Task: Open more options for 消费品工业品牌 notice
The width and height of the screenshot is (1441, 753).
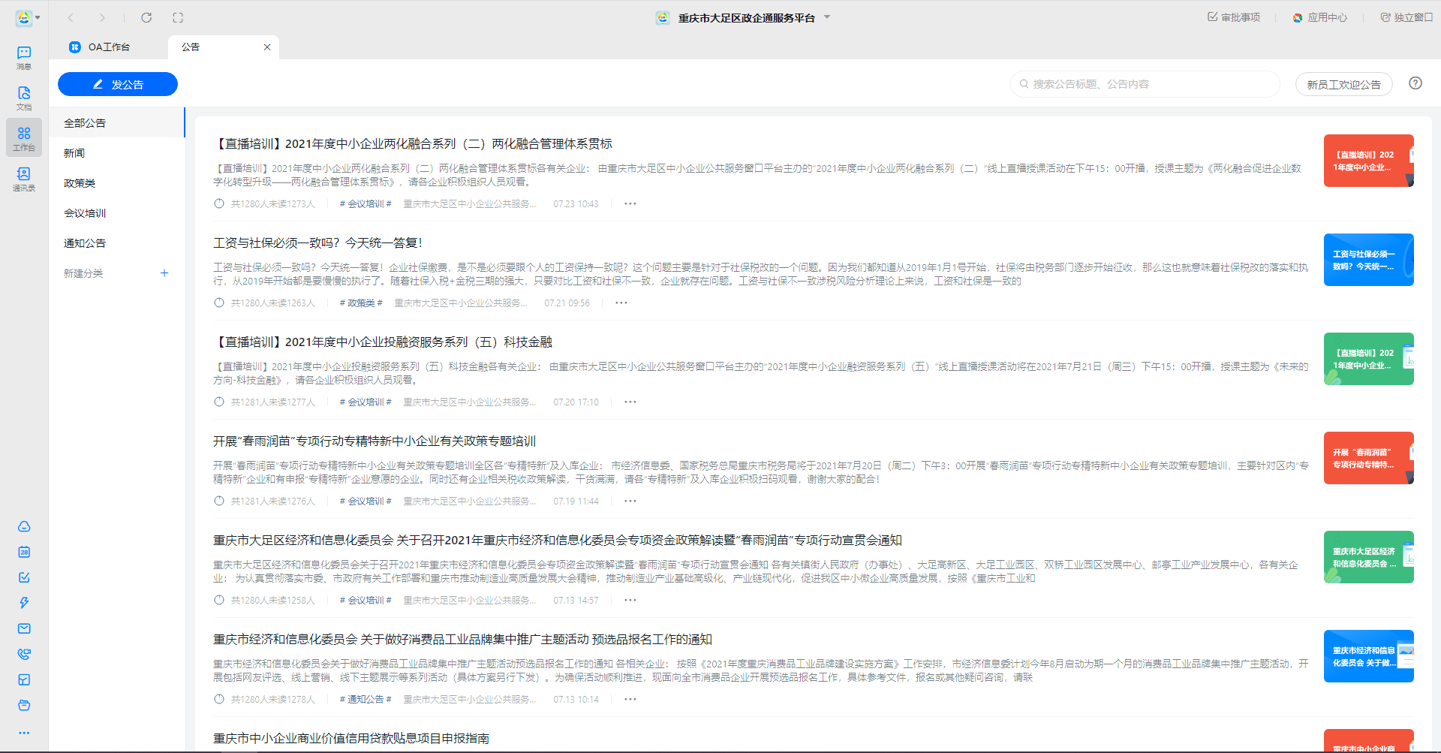Action: click(x=630, y=699)
